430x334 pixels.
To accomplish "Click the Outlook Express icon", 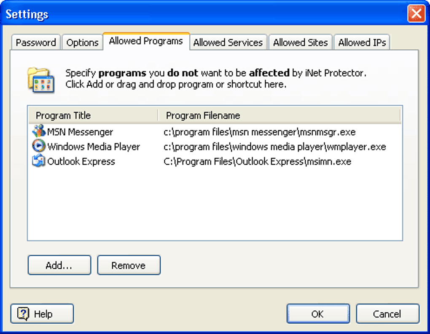I will point(38,161).
